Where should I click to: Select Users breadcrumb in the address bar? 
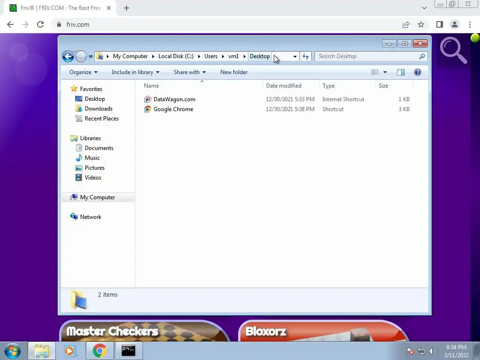click(211, 56)
